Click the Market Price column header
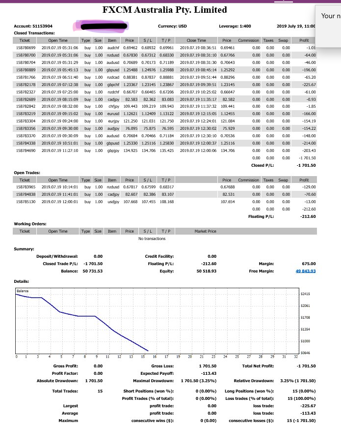The image size is (341, 423). point(206,231)
